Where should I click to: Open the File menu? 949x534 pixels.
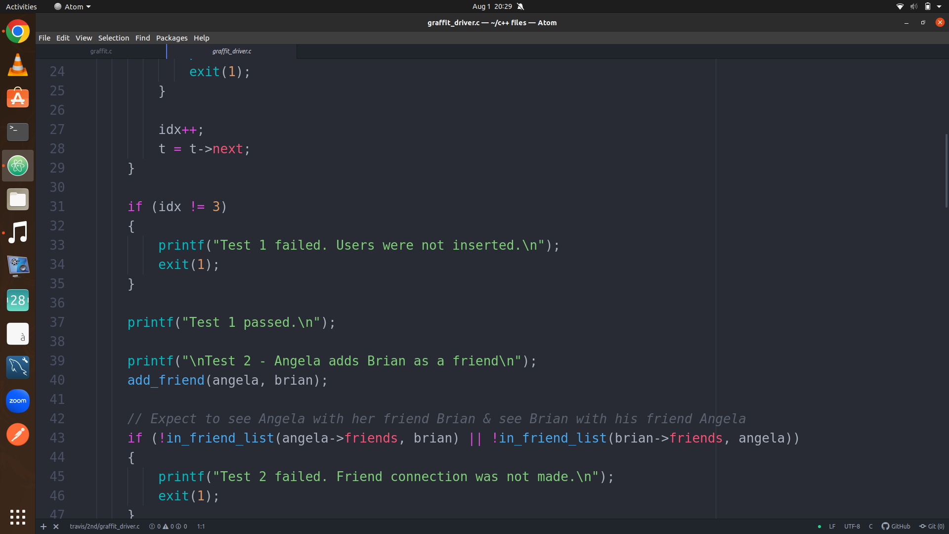[x=44, y=38]
